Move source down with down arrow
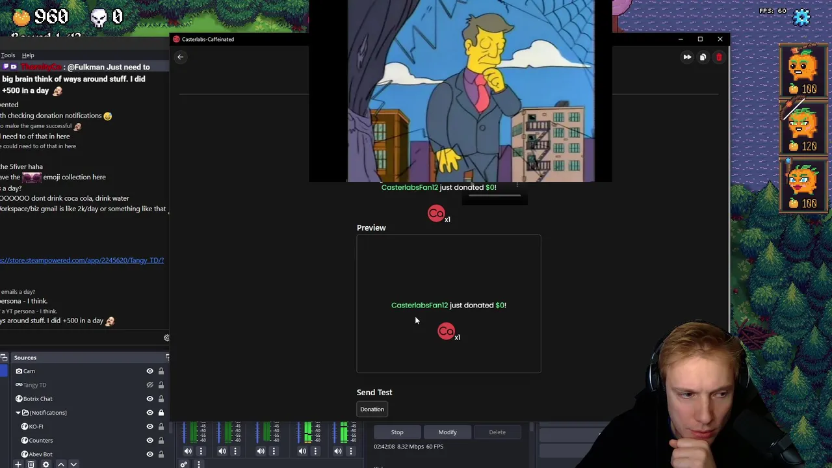This screenshot has height=468, width=832. click(73, 464)
